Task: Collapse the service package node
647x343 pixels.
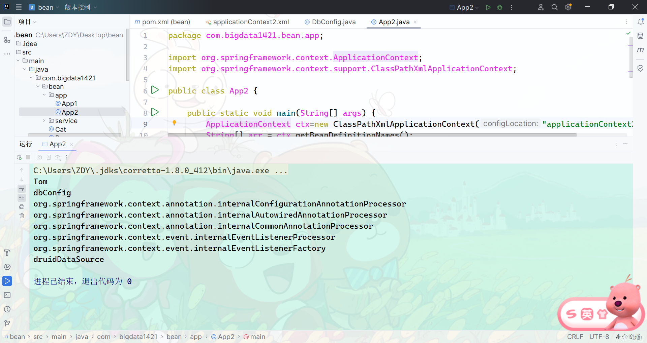Action: coord(44,120)
